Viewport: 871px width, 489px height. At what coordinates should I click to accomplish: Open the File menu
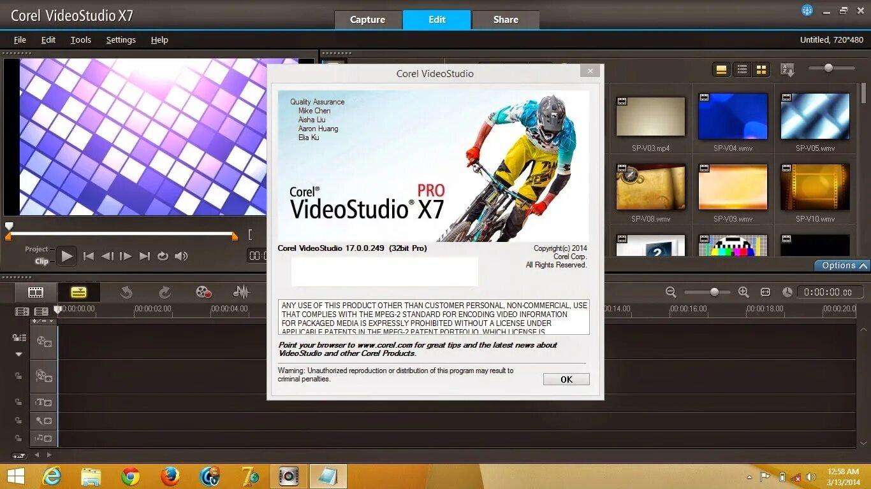pos(20,39)
